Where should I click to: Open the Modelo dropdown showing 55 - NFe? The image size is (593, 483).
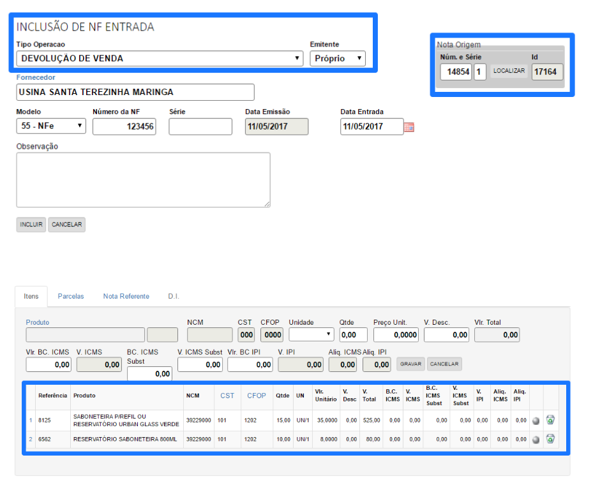click(x=51, y=126)
